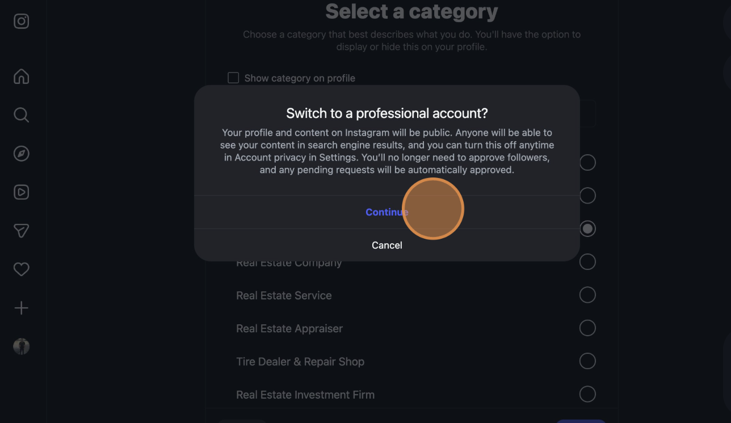The image size is (731, 423).
Task: Open the Search panel
Action: (x=21, y=115)
